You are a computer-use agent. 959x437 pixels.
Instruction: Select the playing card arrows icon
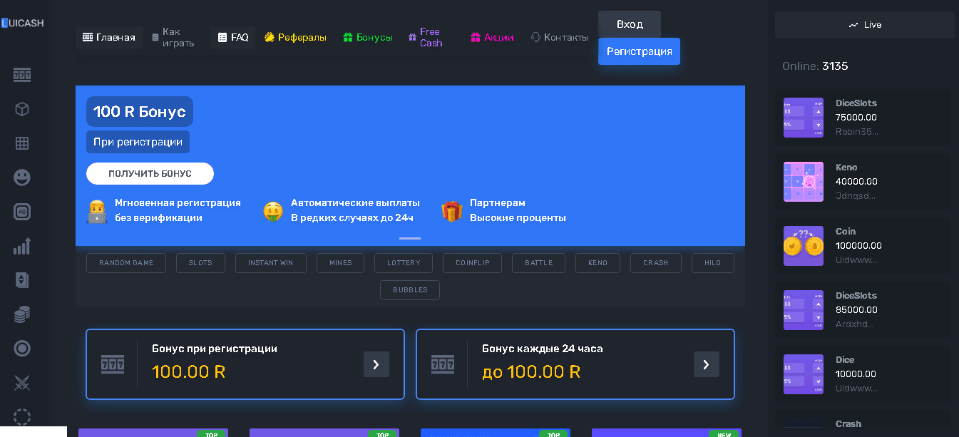[x=22, y=280]
